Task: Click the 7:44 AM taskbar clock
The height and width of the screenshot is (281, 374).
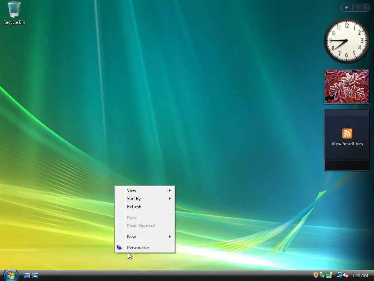Action: [x=360, y=276]
